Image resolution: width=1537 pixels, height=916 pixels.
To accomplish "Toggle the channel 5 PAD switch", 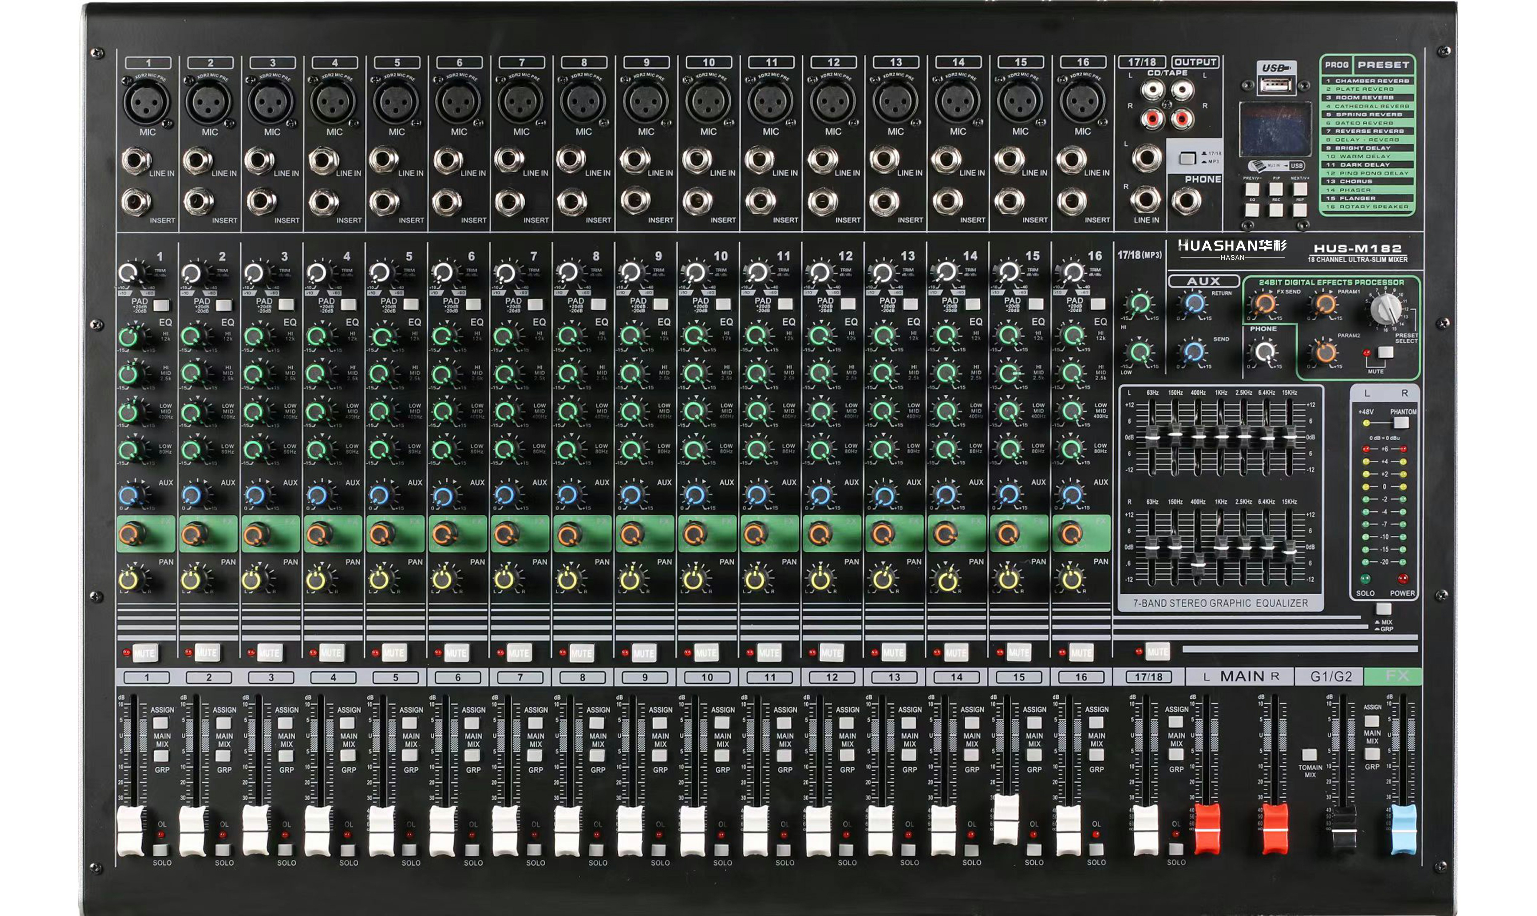I will click(411, 304).
